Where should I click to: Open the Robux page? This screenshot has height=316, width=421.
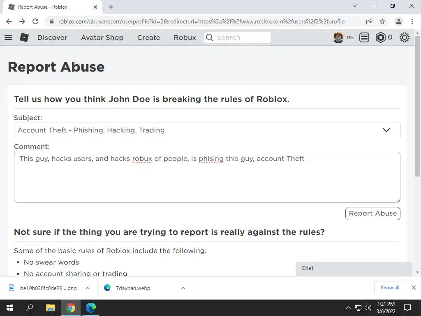tap(185, 37)
